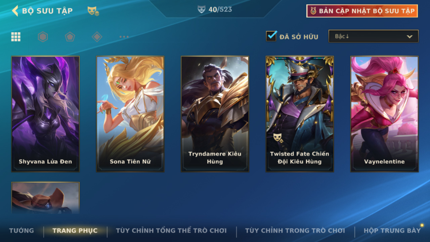Screen dimensions: 430x242
Task: Open the Vaynelentine skin card
Action: (x=384, y=114)
